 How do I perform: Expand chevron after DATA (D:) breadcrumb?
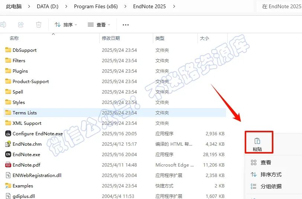(66, 6)
